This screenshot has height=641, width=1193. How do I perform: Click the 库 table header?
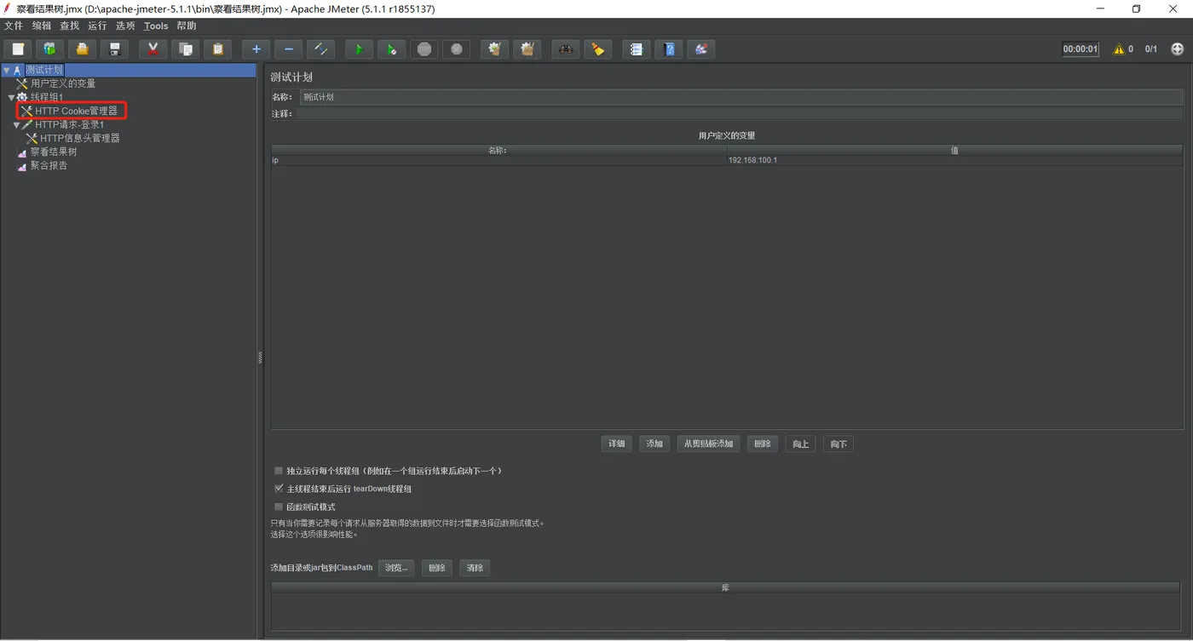coord(726,588)
